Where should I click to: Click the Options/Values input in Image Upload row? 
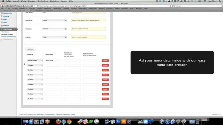[x=91, y=60]
